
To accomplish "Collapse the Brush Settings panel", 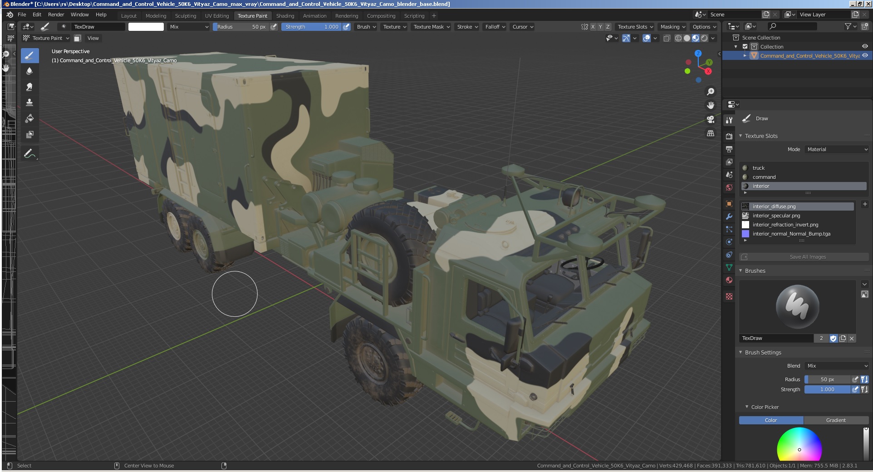I will (x=741, y=352).
